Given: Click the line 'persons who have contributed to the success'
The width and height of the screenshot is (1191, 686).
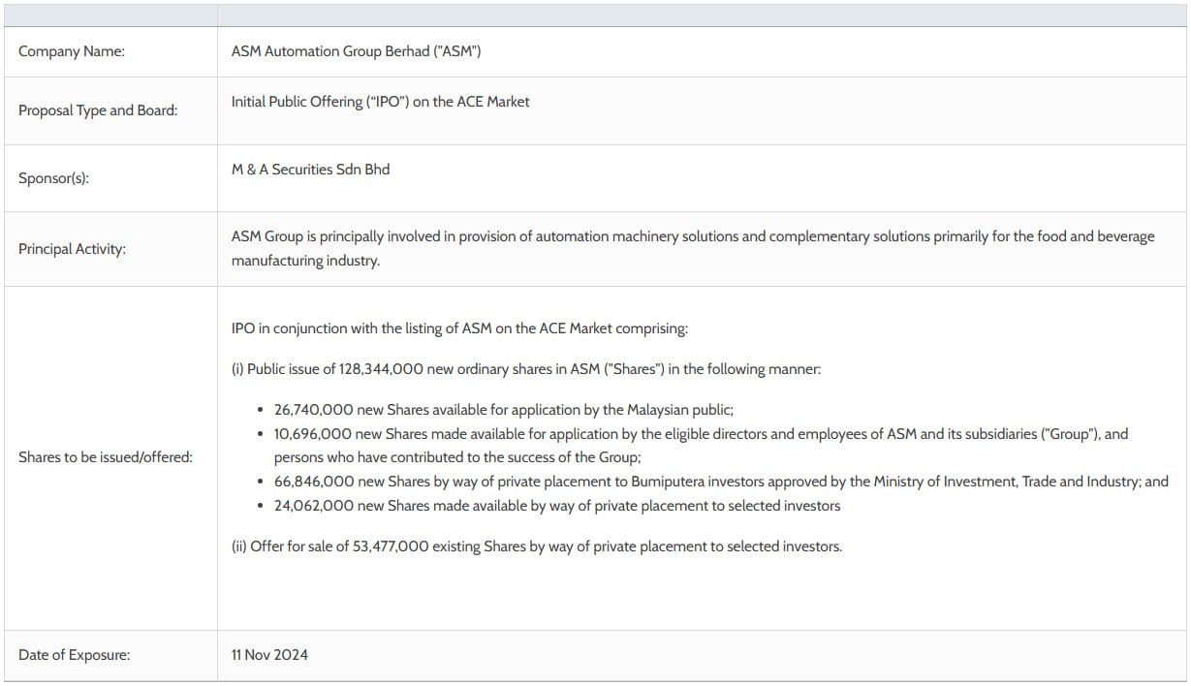Looking at the screenshot, I should (x=457, y=457).
